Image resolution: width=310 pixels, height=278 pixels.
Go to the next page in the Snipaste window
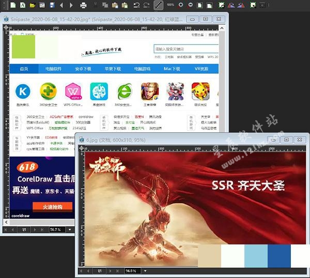coord(35,230)
